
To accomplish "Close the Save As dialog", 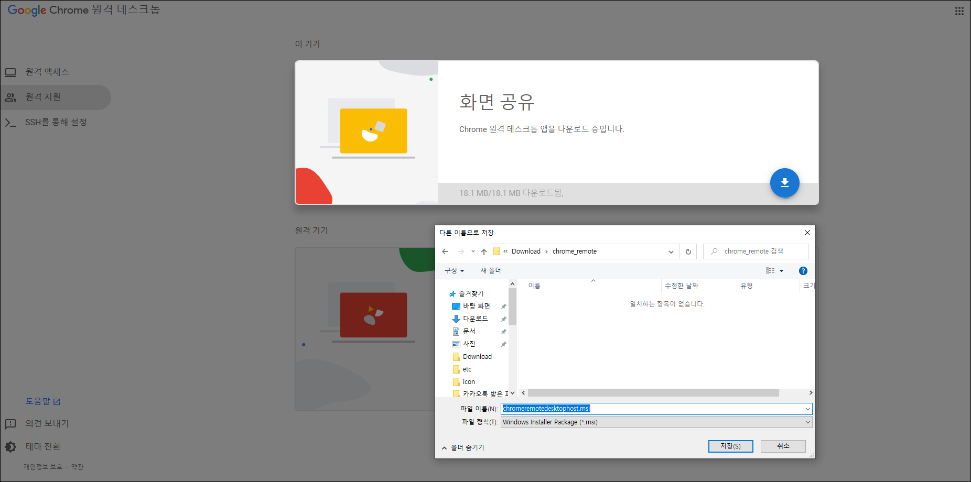I will 807,233.
